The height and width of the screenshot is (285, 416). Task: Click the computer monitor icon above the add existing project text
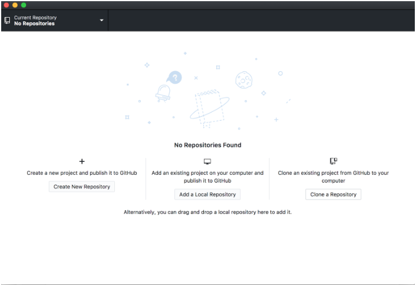(207, 161)
